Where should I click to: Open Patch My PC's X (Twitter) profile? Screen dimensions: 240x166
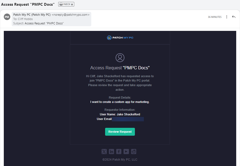[104, 151]
